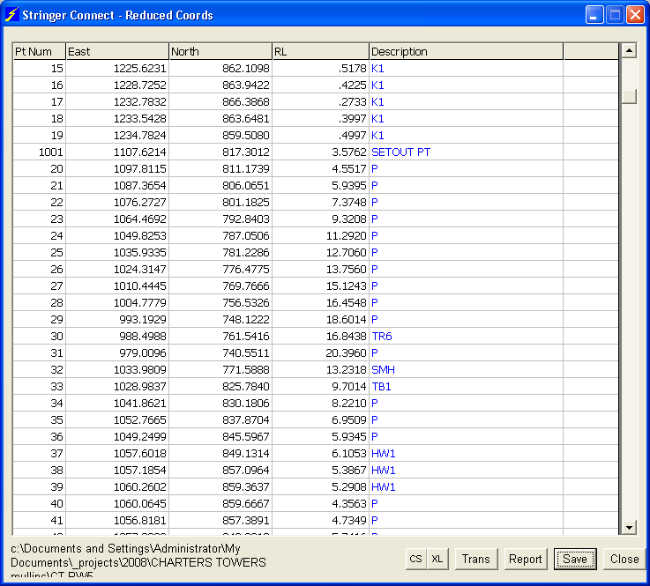650x586 pixels.
Task: Click RL value 13.7560
Action: tap(320, 269)
